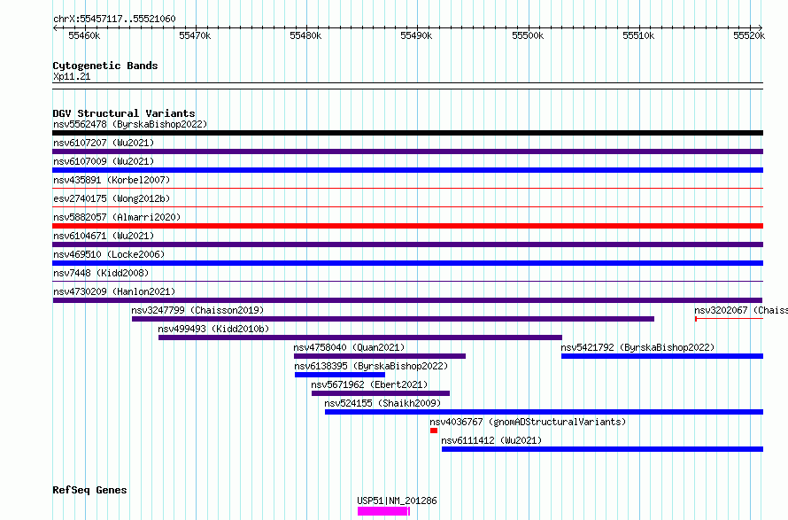The image size is (788, 520).
Task: Select the Xp11.21 band label
Action: point(72,76)
